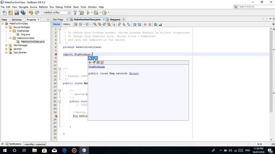This screenshot has height=154, width=275.
Task: Click the Find Previous Occurrence icon
Action: coord(100,24)
